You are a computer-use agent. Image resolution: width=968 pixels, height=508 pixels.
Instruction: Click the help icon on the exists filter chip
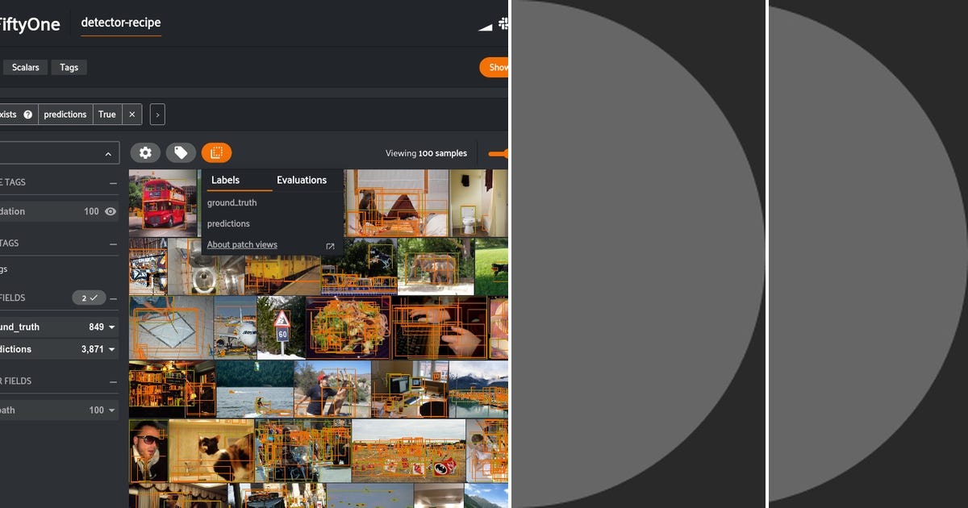coord(29,114)
